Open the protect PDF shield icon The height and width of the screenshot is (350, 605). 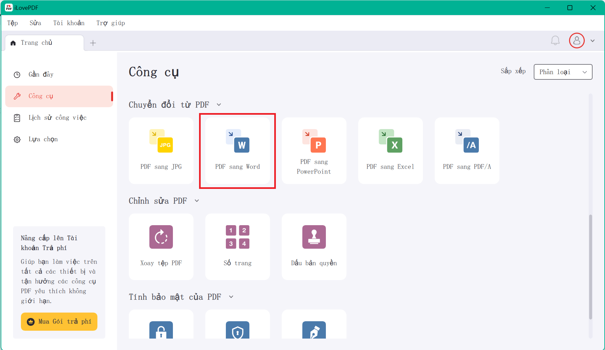pos(238,330)
